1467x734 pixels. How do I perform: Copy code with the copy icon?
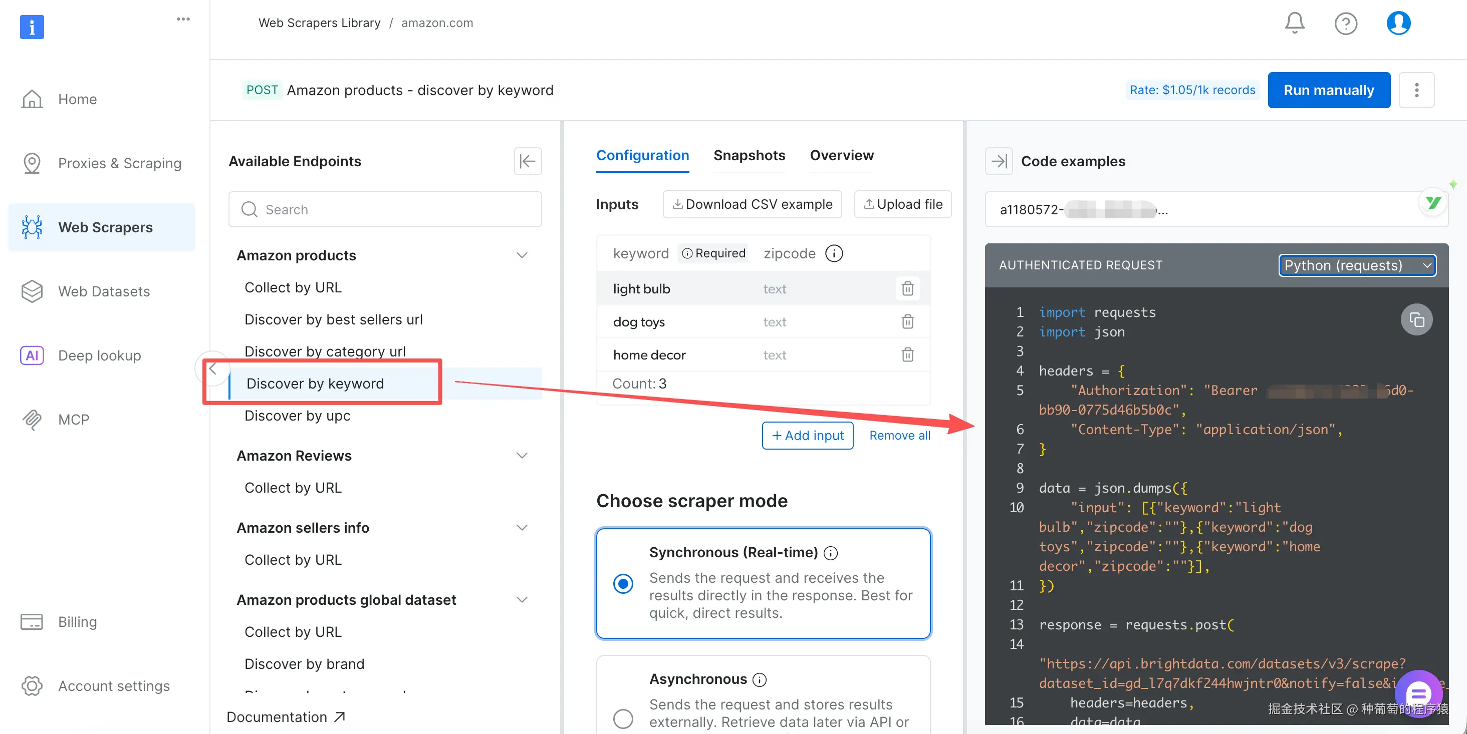1416,320
